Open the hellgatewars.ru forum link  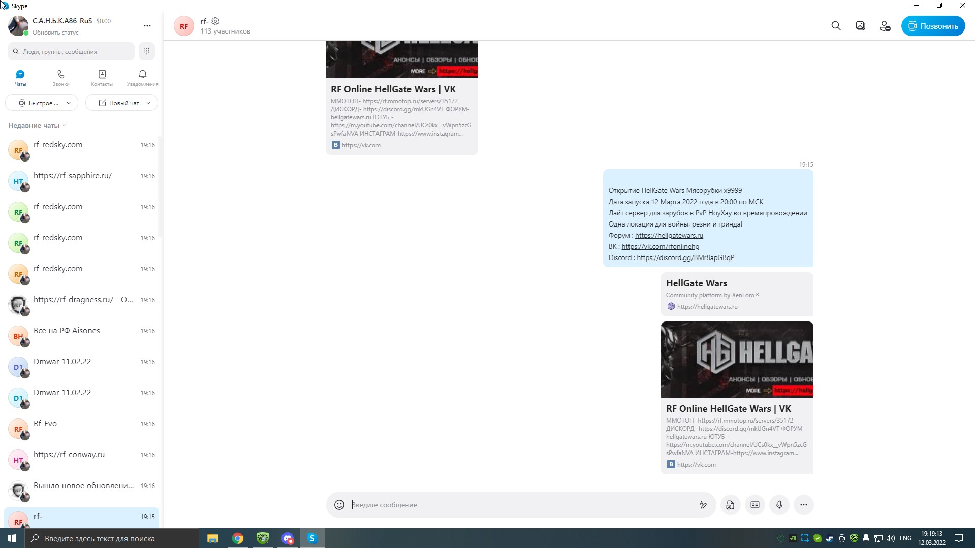pos(669,235)
